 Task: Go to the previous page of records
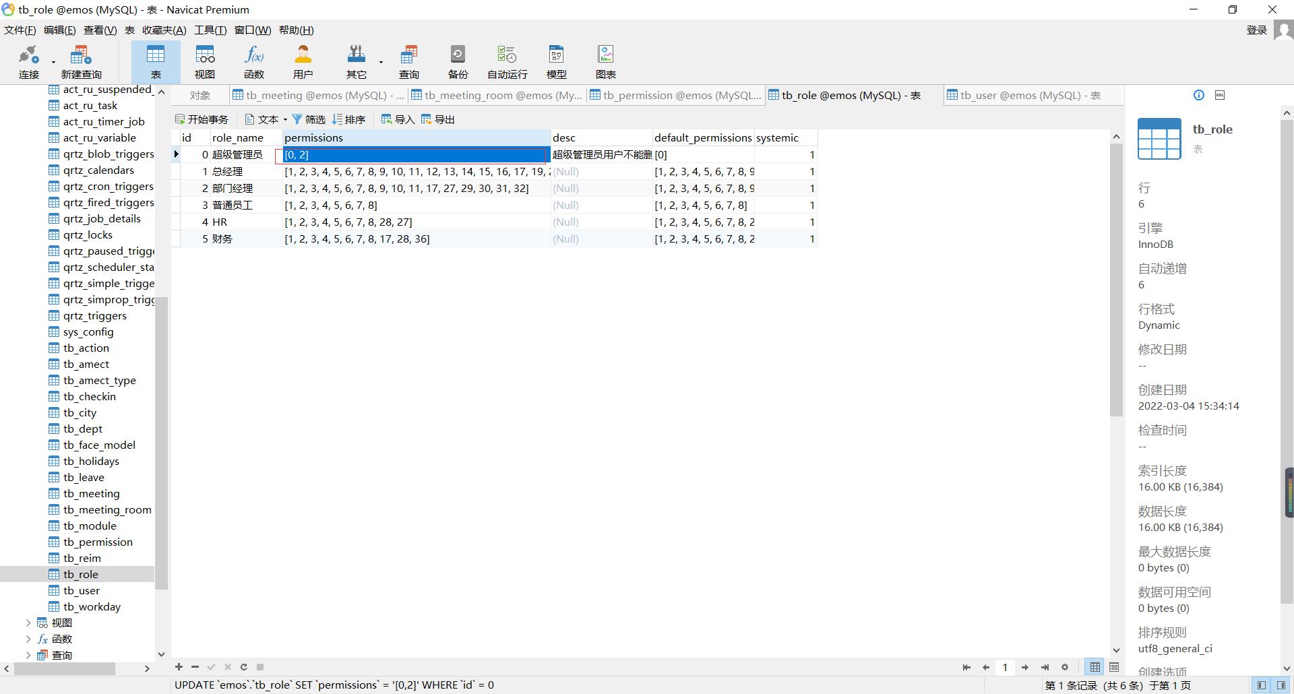tap(986, 667)
